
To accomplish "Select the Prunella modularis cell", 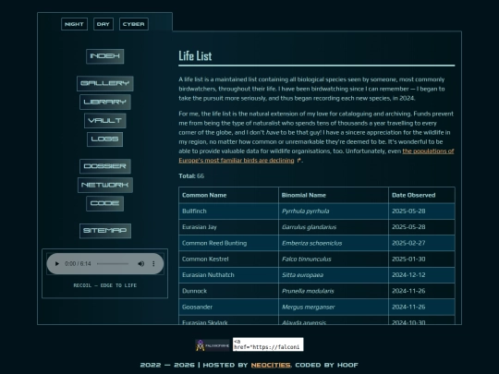I will tap(334, 291).
